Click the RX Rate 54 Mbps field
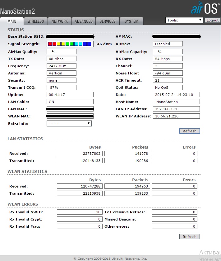Screen dimensions: 221x261 [168, 59]
